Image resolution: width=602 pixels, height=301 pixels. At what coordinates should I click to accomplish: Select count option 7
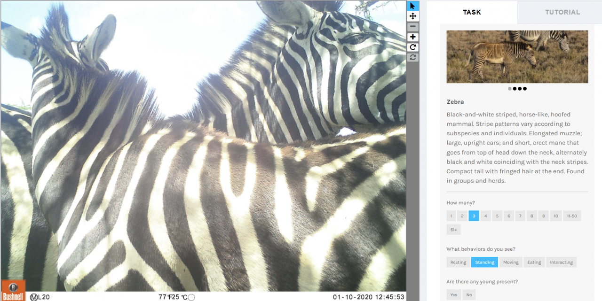(520, 216)
